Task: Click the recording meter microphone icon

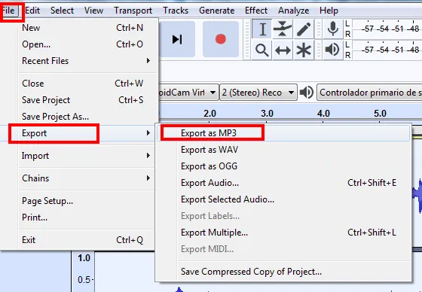Action: tap(332, 29)
